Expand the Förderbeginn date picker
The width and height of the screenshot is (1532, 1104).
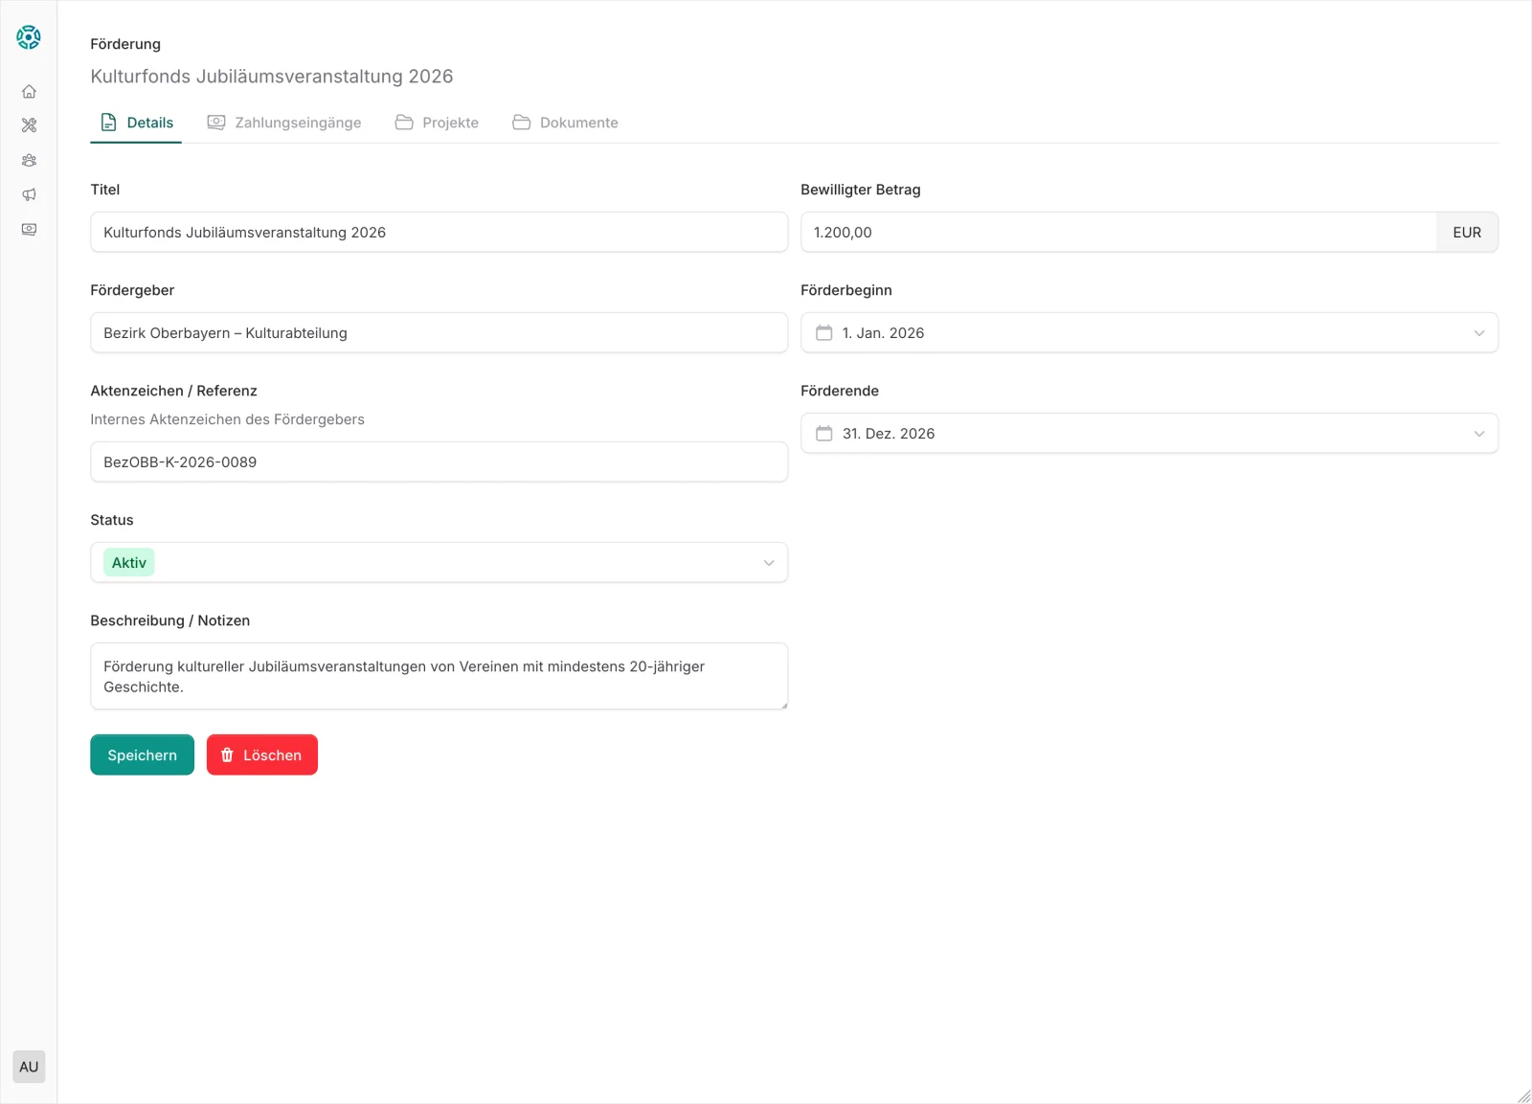point(1480,332)
